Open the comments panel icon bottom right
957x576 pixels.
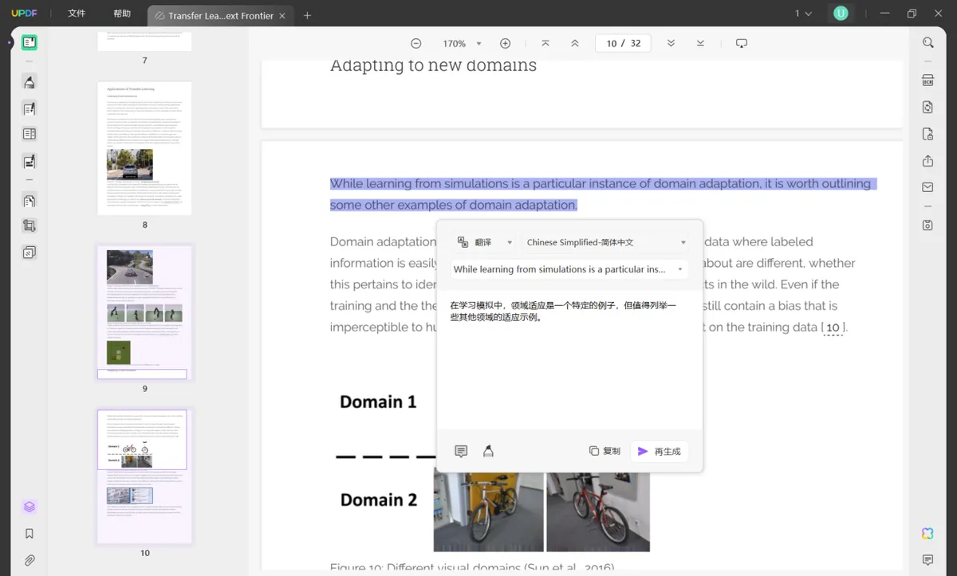pyautogui.click(x=927, y=560)
